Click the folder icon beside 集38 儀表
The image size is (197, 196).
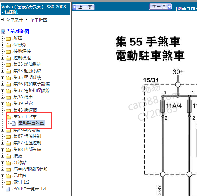(8, 98)
